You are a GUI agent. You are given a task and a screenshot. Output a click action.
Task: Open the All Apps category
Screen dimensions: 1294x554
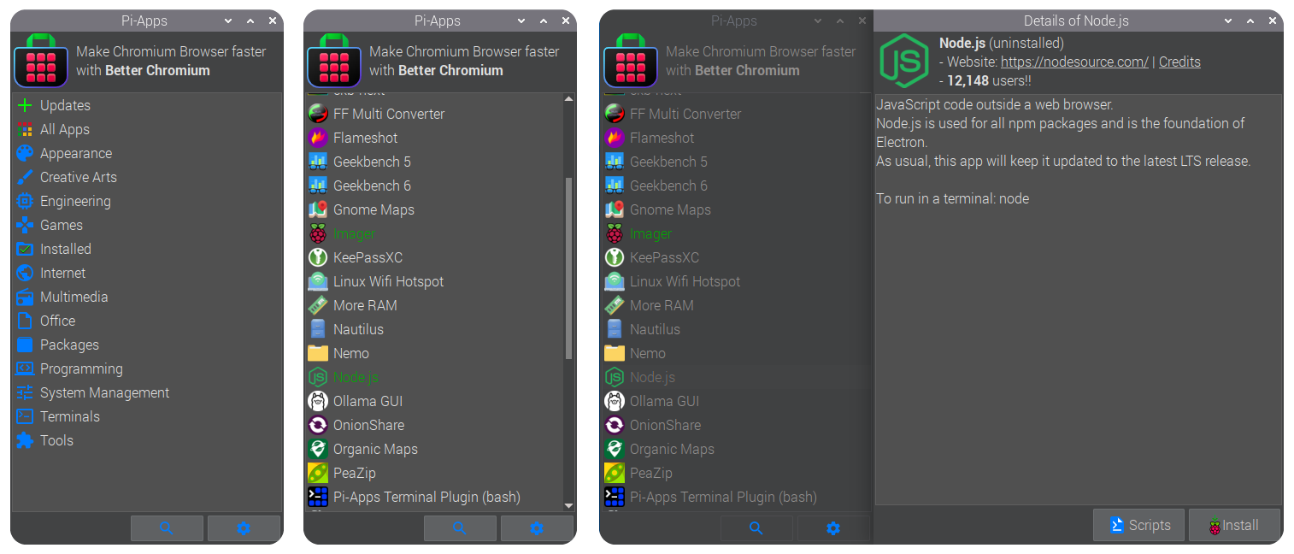147,129
